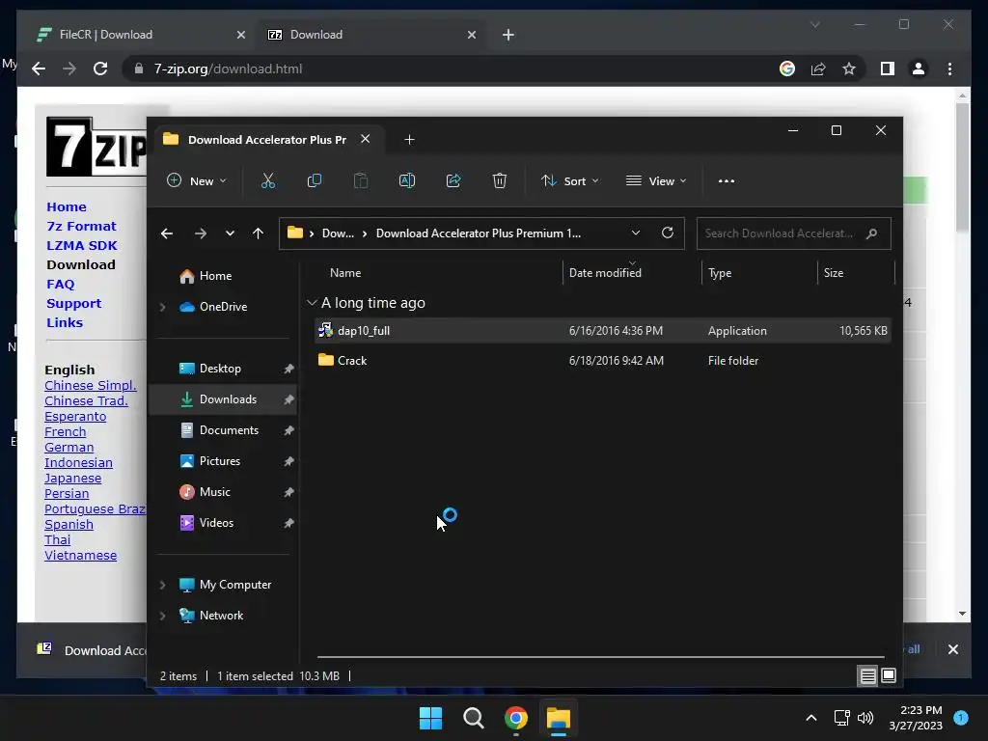Open LZMA SDK link
The width and height of the screenshot is (988, 741).
pos(82,246)
